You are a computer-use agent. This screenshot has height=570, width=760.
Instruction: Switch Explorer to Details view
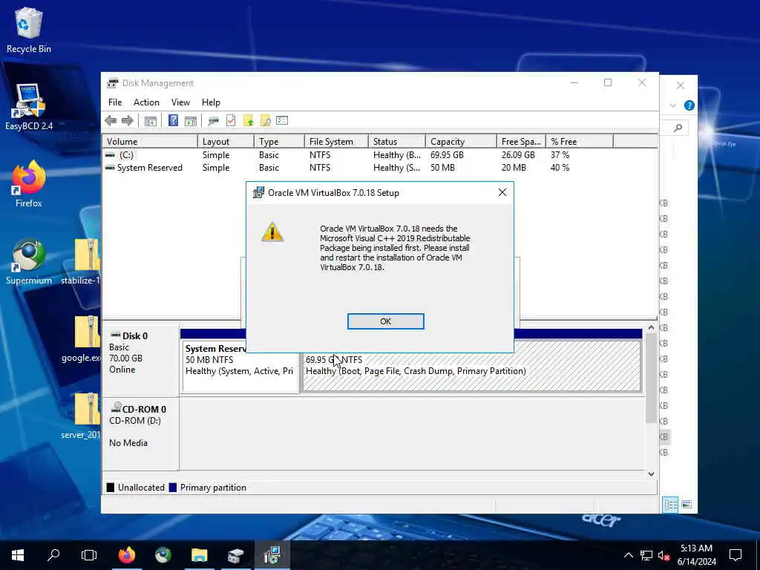click(671, 505)
